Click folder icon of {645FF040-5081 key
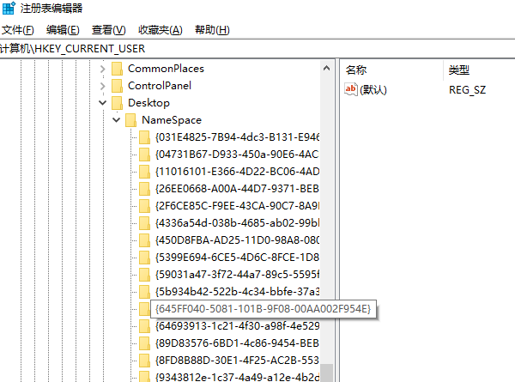The height and width of the screenshot is (382, 515). click(144, 309)
